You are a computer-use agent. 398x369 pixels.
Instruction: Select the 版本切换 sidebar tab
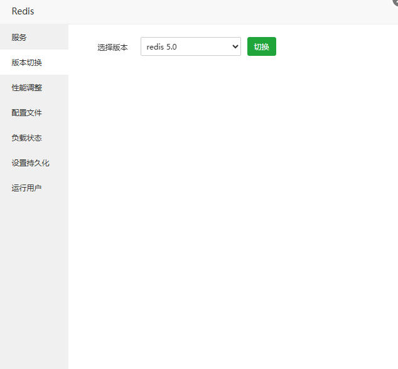34,62
